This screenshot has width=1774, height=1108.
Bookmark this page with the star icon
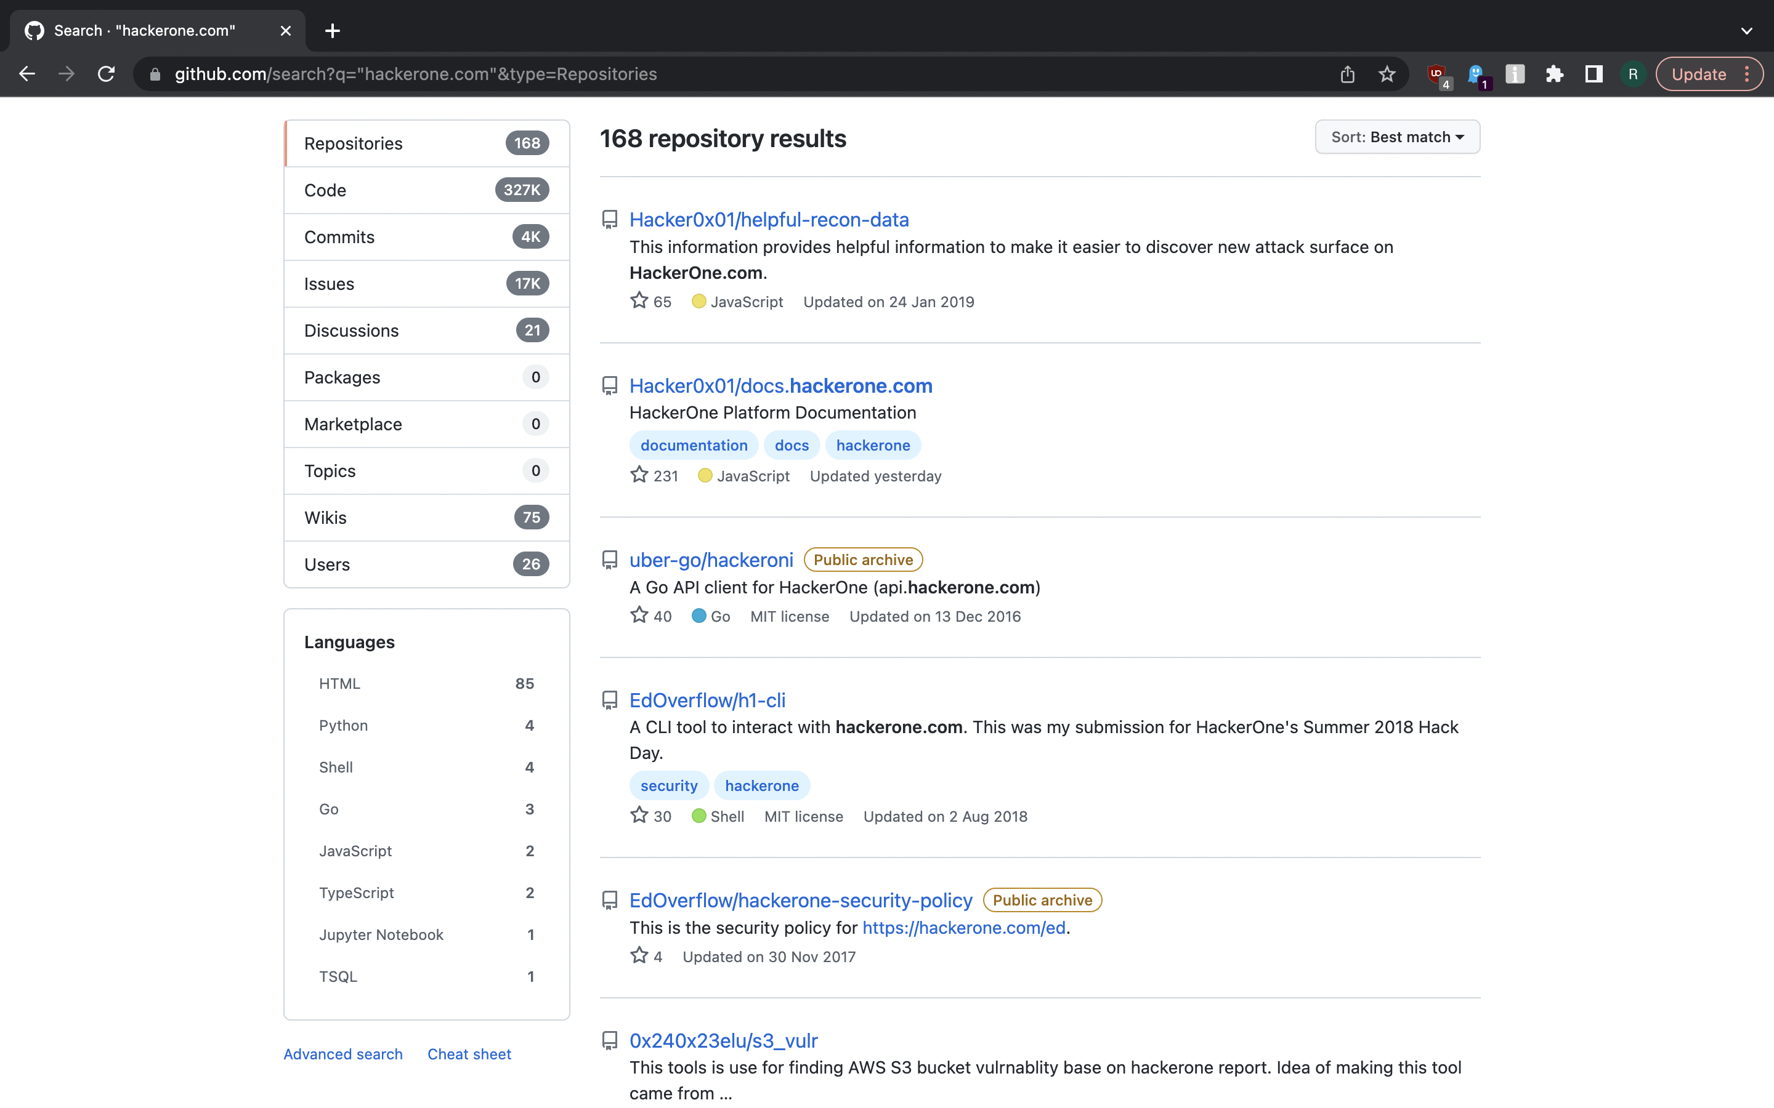1387,74
